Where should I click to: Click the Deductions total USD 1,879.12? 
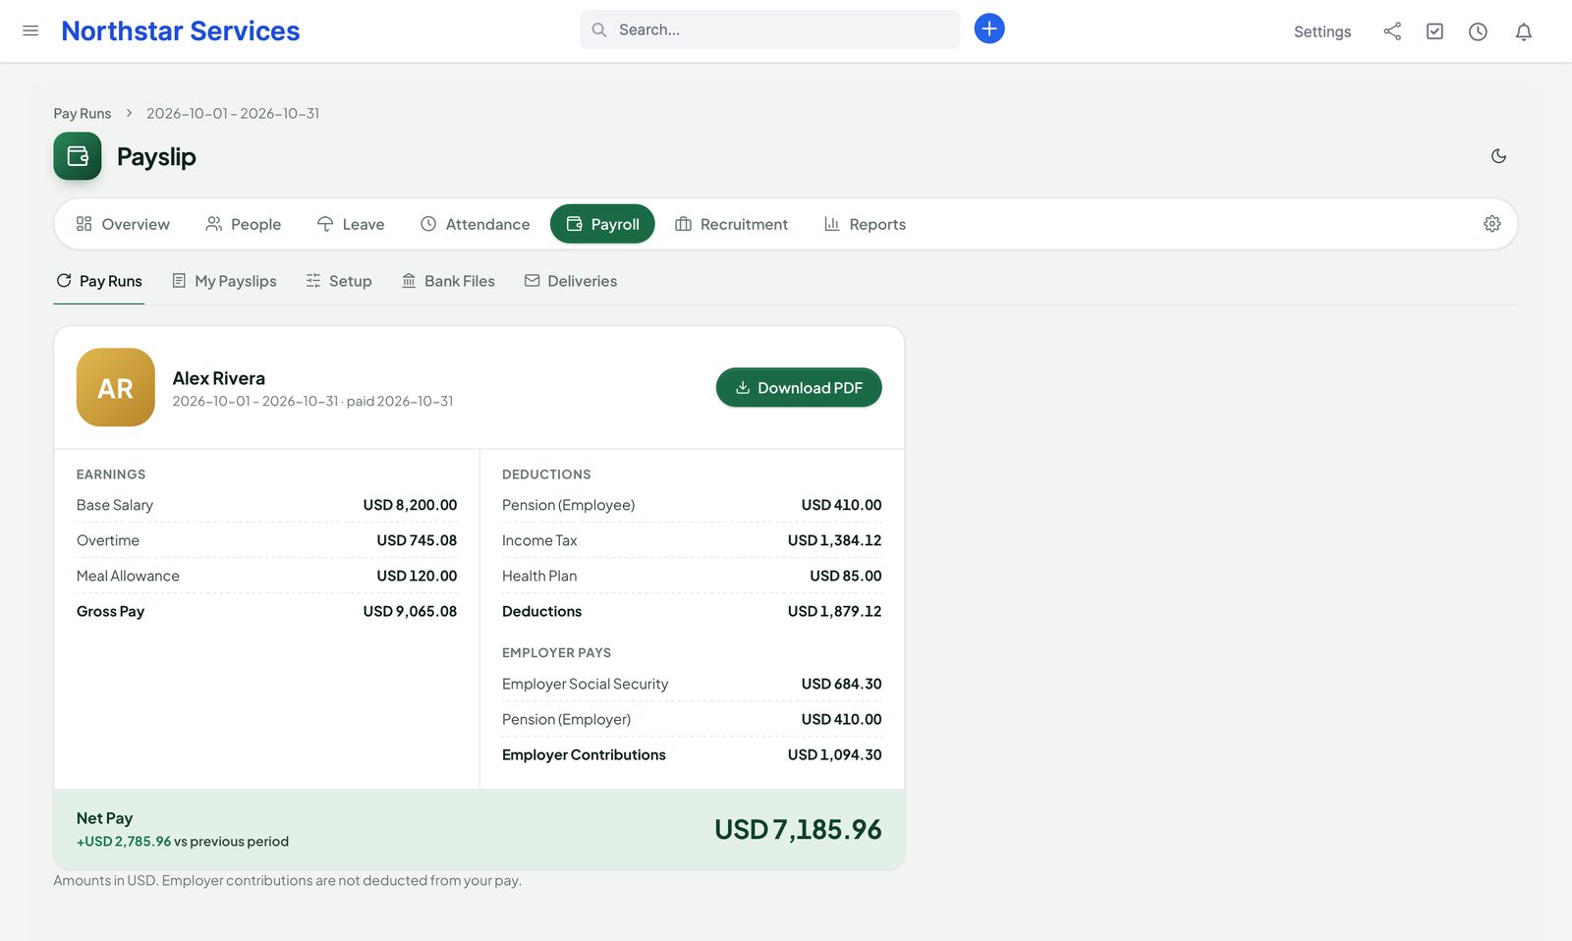[x=834, y=611]
